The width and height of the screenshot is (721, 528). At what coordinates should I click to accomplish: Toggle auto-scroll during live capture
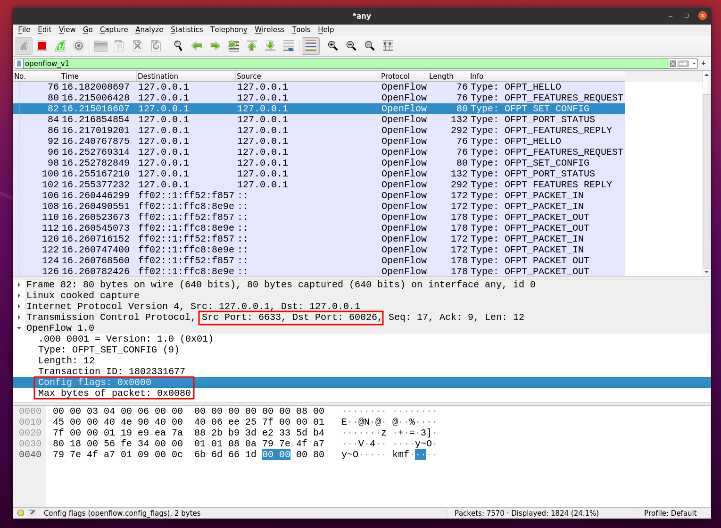click(x=289, y=46)
